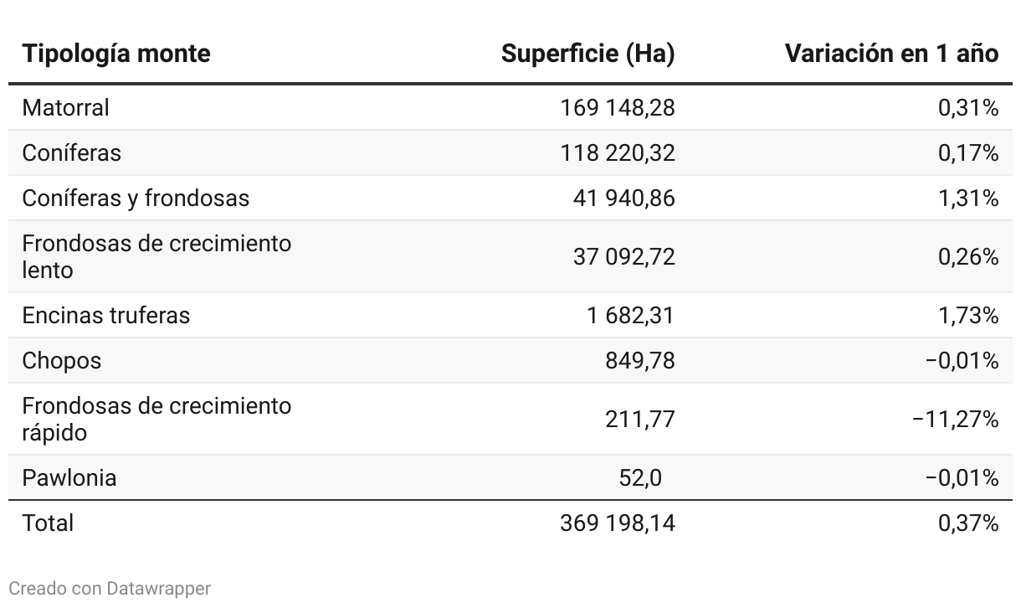Select the 52,0 surface value
The image size is (1021, 608).
coord(639,478)
